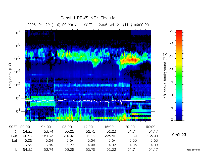Screen dimensions: 201x151
Task: Click the 10^2 frequency tick label
Action: click(18, 98)
